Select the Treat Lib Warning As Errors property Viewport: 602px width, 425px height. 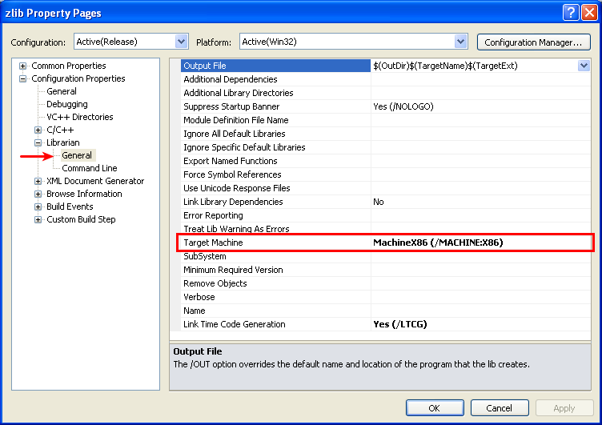click(x=236, y=229)
